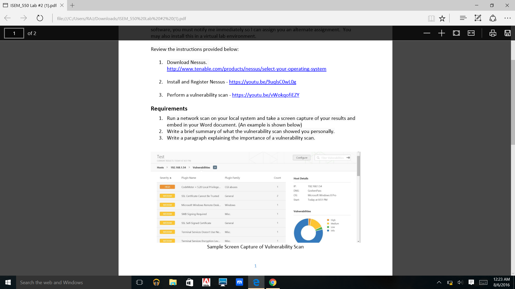The height and width of the screenshot is (289, 515).
Task: Click the 'Review the instructions provided below:' text
Action: pyautogui.click(x=195, y=49)
